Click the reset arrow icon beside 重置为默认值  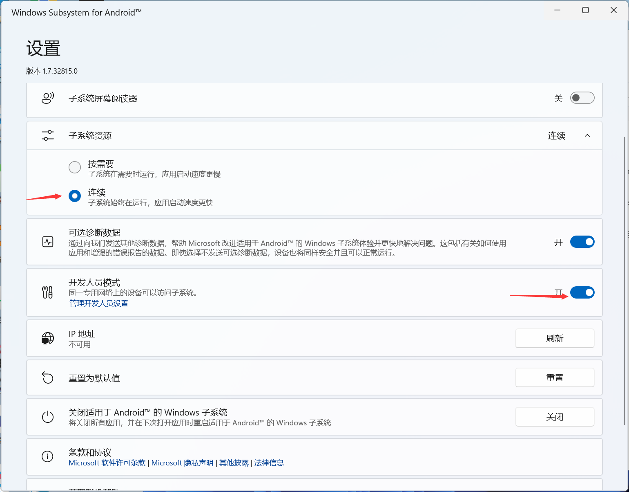pyautogui.click(x=48, y=377)
